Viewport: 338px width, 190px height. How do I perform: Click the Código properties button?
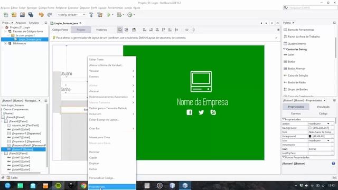(323, 113)
